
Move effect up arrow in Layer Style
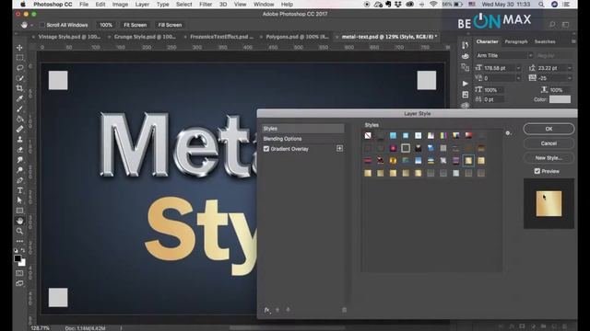tap(277, 310)
